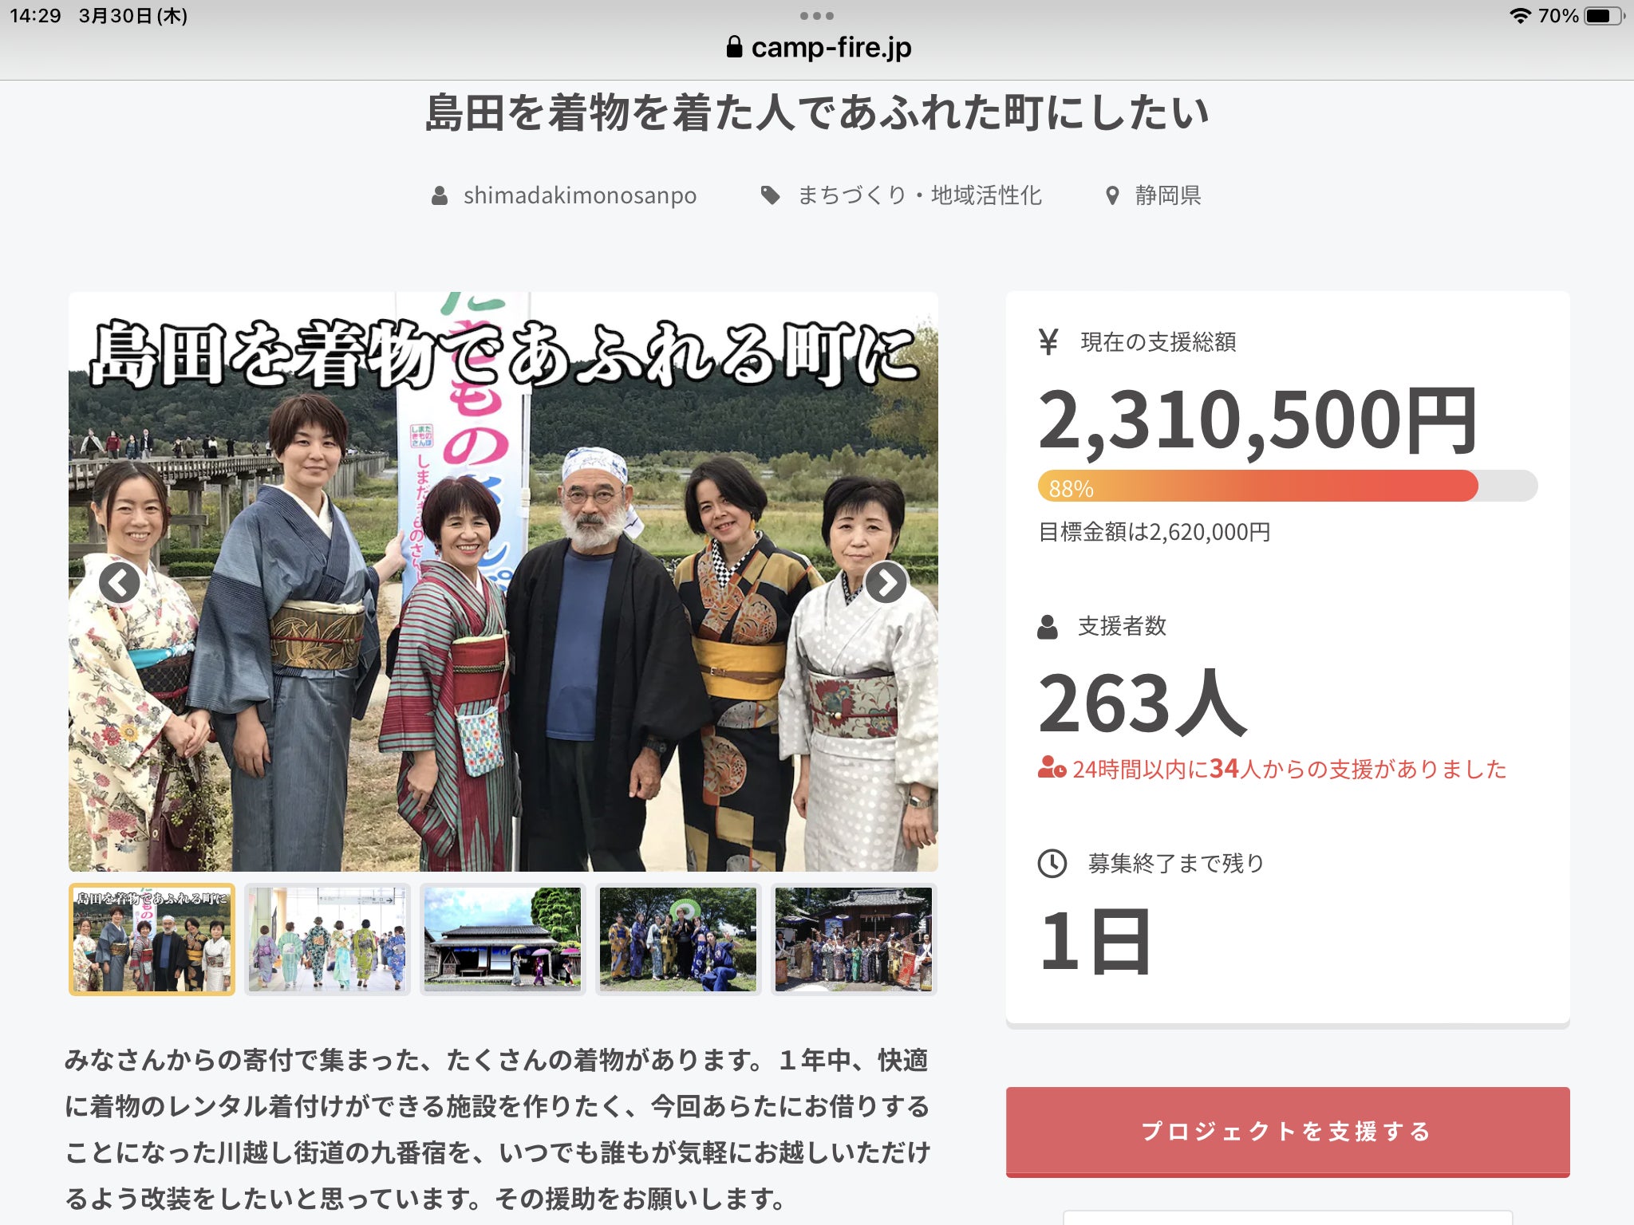The image size is (1634, 1225).
Task: Tap the camp-fire.jp address bar
Action: click(818, 48)
